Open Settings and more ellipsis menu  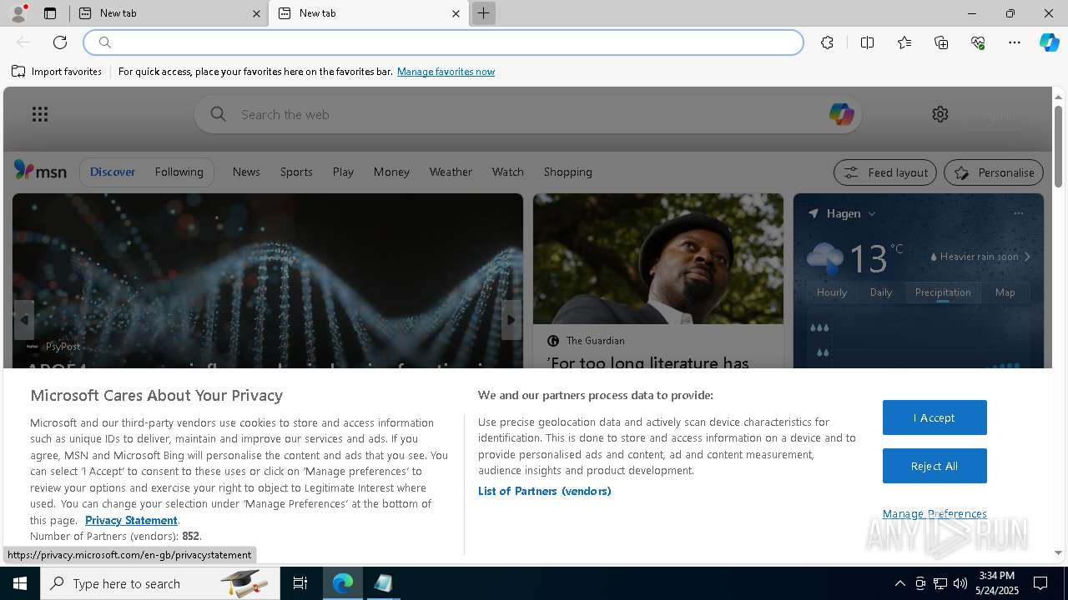click(1015, 42)
